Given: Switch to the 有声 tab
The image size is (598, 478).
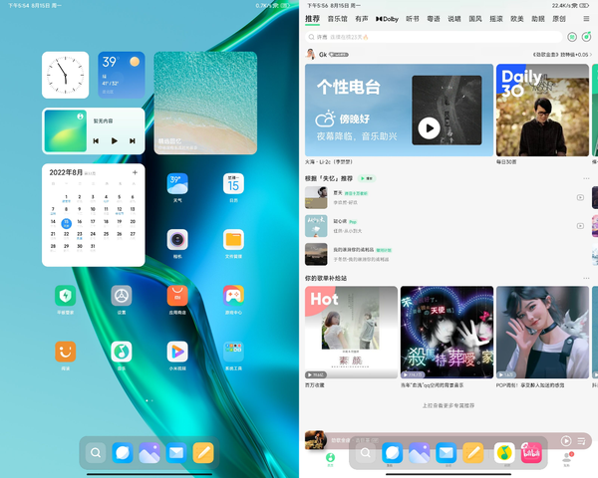Looking at the screenshot, I should tap(362, 19).
